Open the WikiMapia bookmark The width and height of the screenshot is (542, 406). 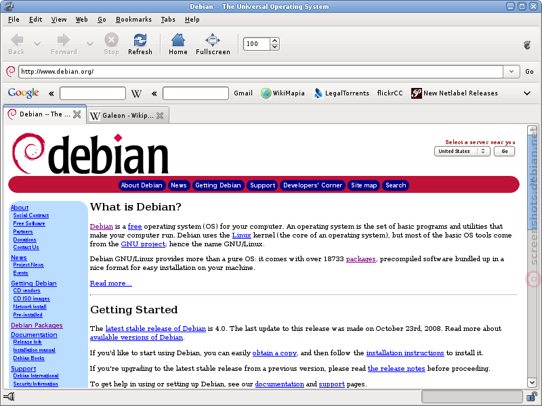283,93
